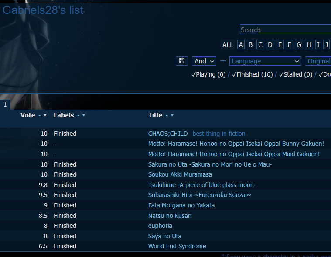Sort Vote column ascending arrow

click(40, 115)
